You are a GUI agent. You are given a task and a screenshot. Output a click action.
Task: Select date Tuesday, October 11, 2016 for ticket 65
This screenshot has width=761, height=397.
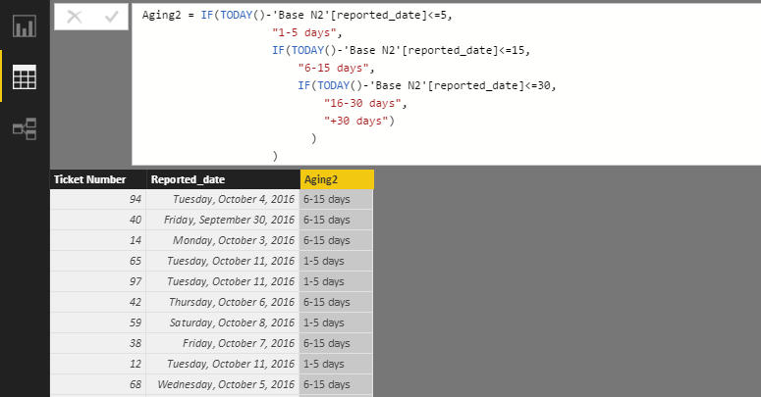[x=223, y=261]
